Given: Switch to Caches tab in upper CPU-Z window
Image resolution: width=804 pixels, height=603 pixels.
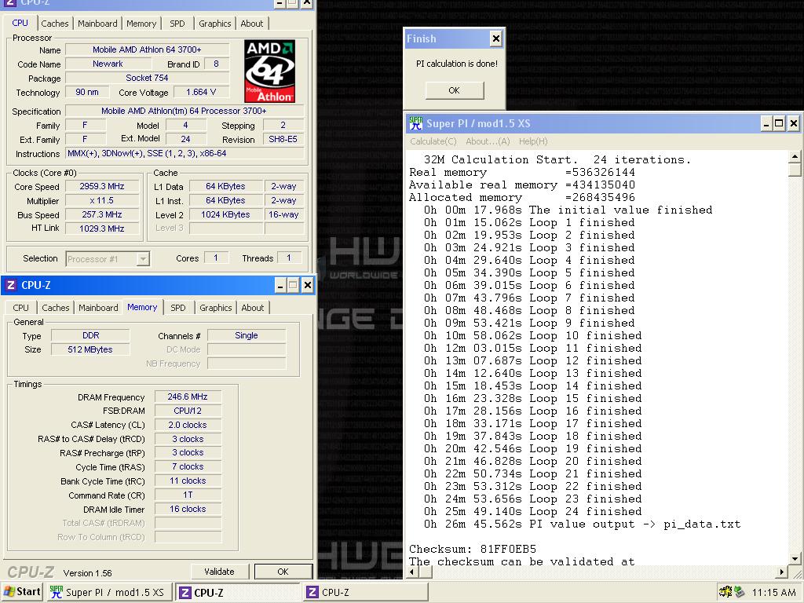Looking at the screenshot, I should [54, 24].
